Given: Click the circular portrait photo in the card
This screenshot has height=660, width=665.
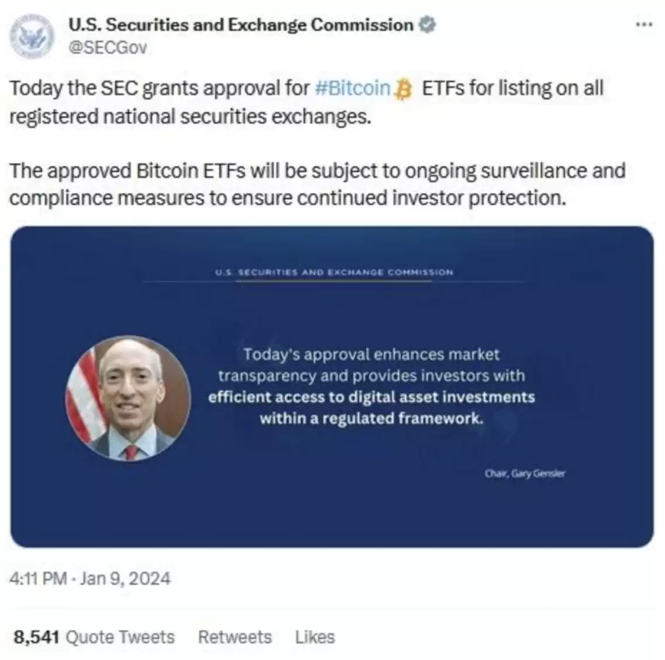Looking at the screenshot, I should click(x=128, y=398).
